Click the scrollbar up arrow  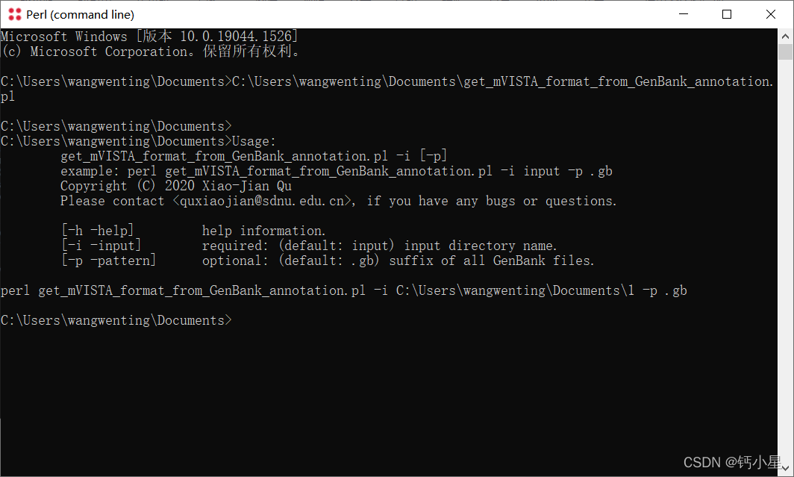click(785, 36)
